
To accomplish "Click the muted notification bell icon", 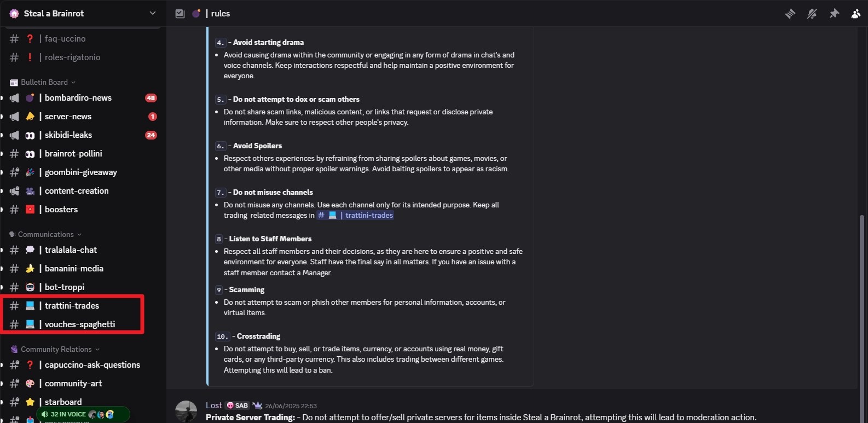I will pos(812,14).
